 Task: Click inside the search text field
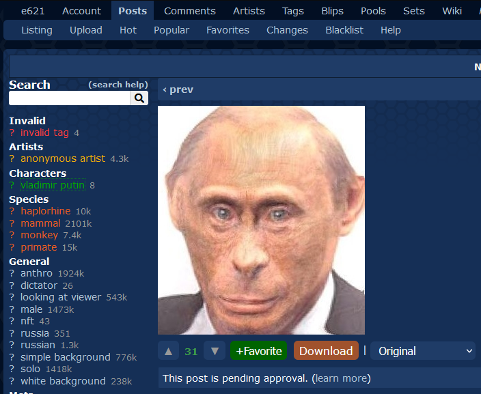click(69, 98)
